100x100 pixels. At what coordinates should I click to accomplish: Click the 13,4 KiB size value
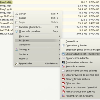[x=82, y=6]
